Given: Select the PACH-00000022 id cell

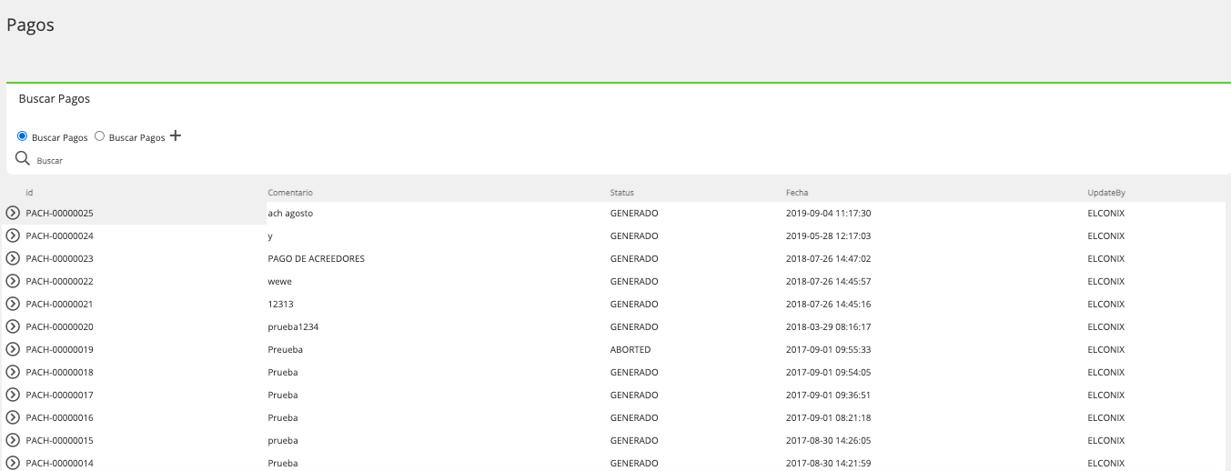Looking at the screenshot, I should 60,281.
